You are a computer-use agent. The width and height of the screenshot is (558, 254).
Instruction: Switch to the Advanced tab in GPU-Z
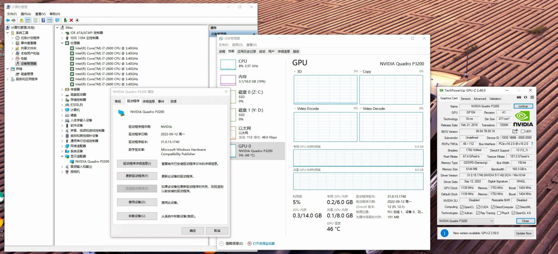480,99
